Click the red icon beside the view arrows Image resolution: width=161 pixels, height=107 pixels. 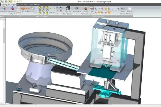coord(61,10)
